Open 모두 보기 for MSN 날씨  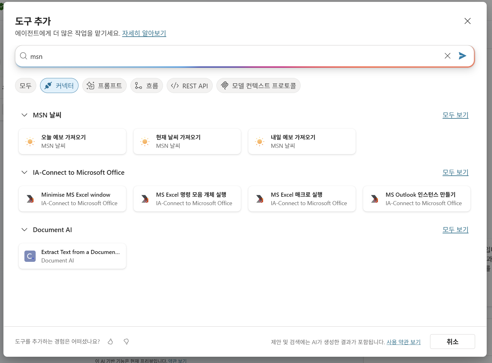[x=455, y=115]
